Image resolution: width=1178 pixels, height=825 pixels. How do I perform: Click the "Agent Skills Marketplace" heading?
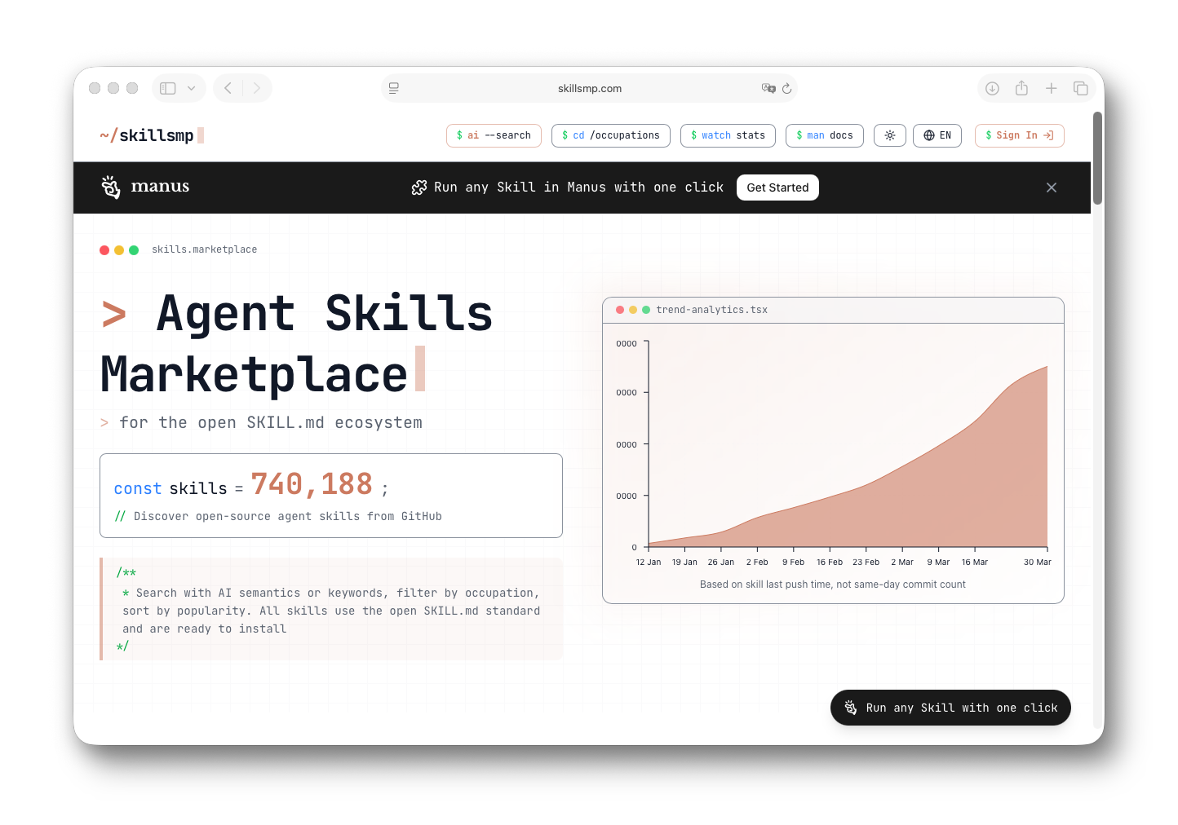click(x=297, y=343)
